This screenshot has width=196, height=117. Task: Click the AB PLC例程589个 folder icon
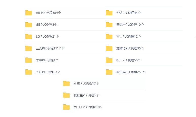[x=29, y=13]
